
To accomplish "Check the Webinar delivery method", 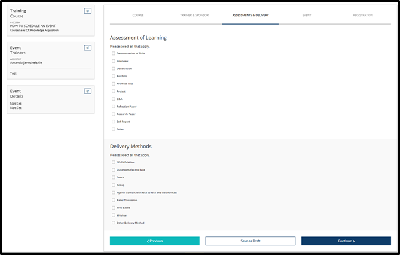I will click(114, 215).
